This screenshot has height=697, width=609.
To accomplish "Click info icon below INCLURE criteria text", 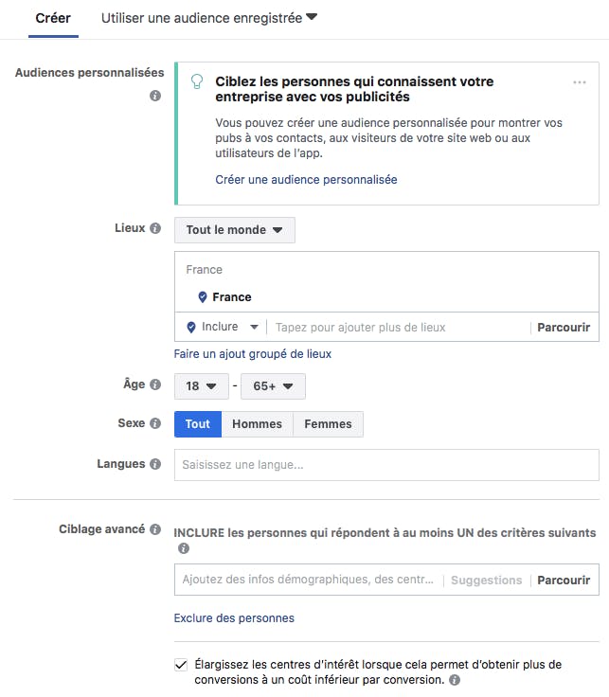I will coord(184,548).
